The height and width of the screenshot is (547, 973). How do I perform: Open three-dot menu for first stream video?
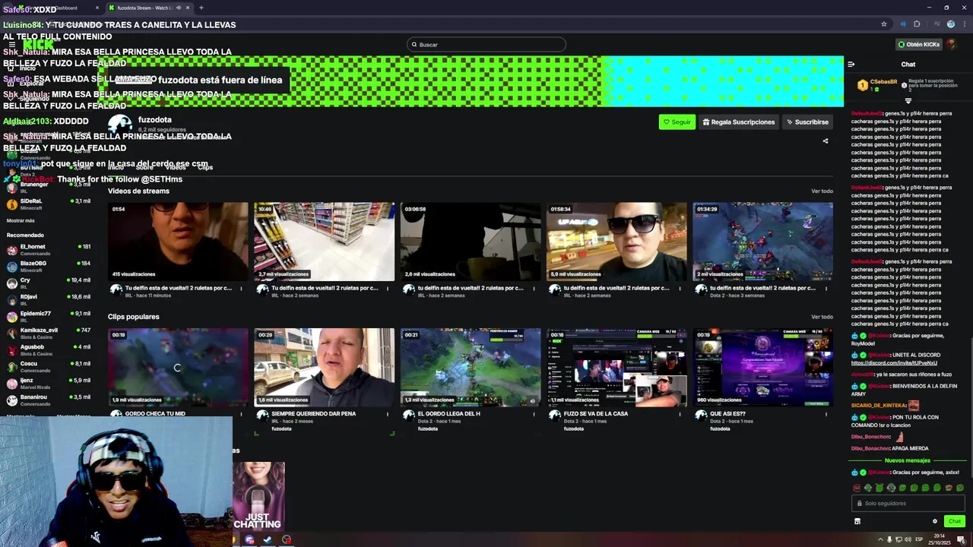[x=242, y=288]
